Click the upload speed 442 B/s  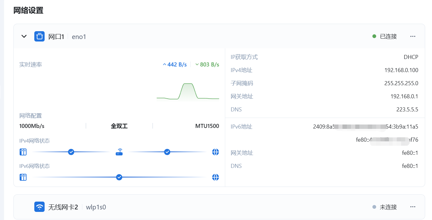175,65
